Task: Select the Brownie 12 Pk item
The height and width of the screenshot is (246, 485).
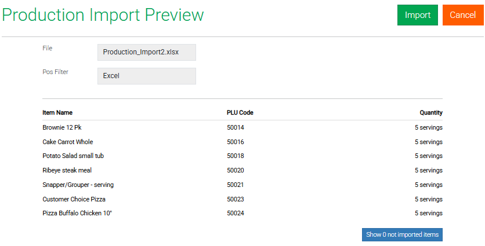Action: click(62, 127)
